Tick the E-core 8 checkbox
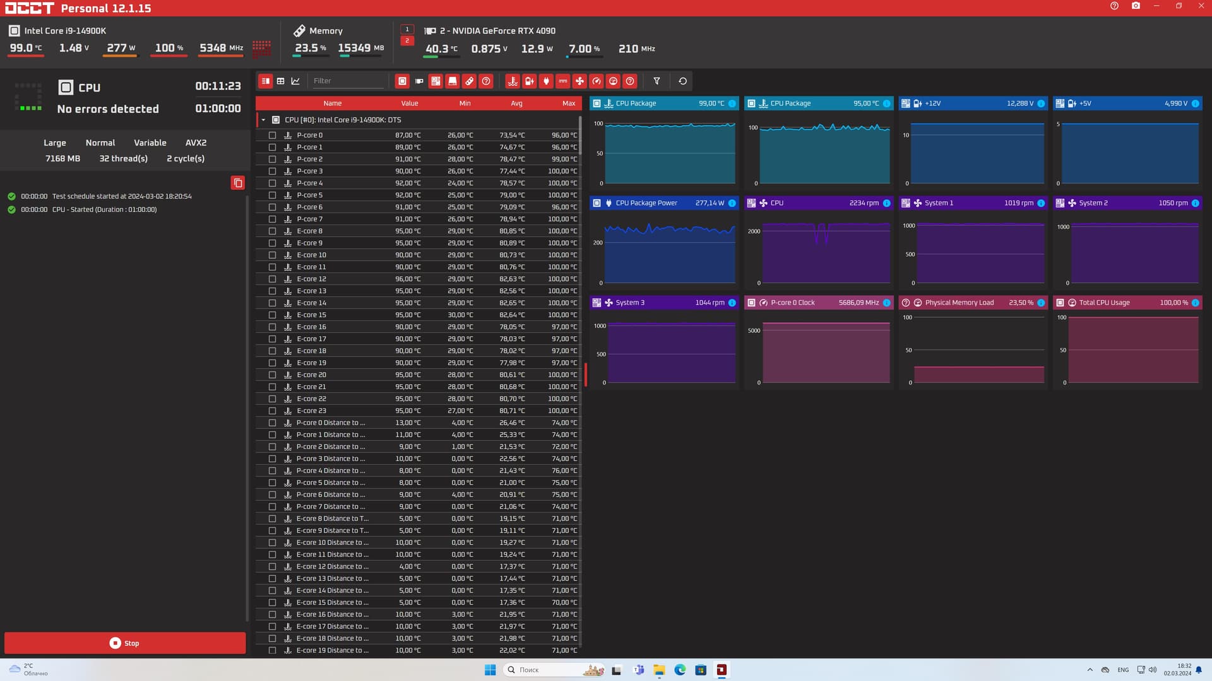This screenshot has width=1212, height=681. pyautogui.click(x=273, y=231)
